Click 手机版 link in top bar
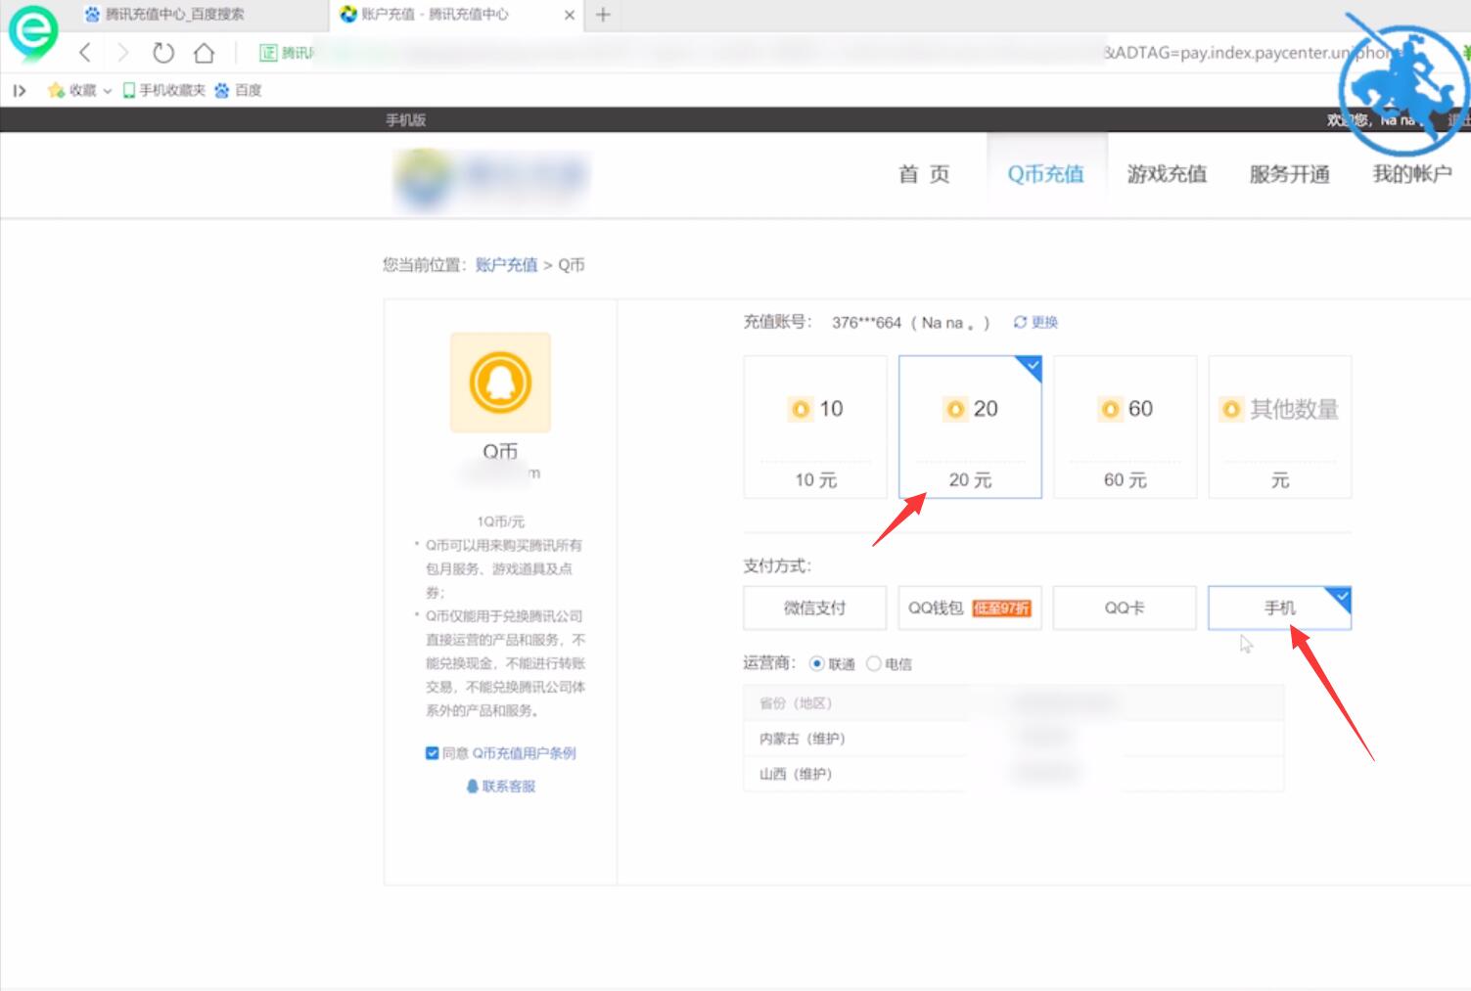1471x991 pixels. pyautogui.click(x=405, y=119)
